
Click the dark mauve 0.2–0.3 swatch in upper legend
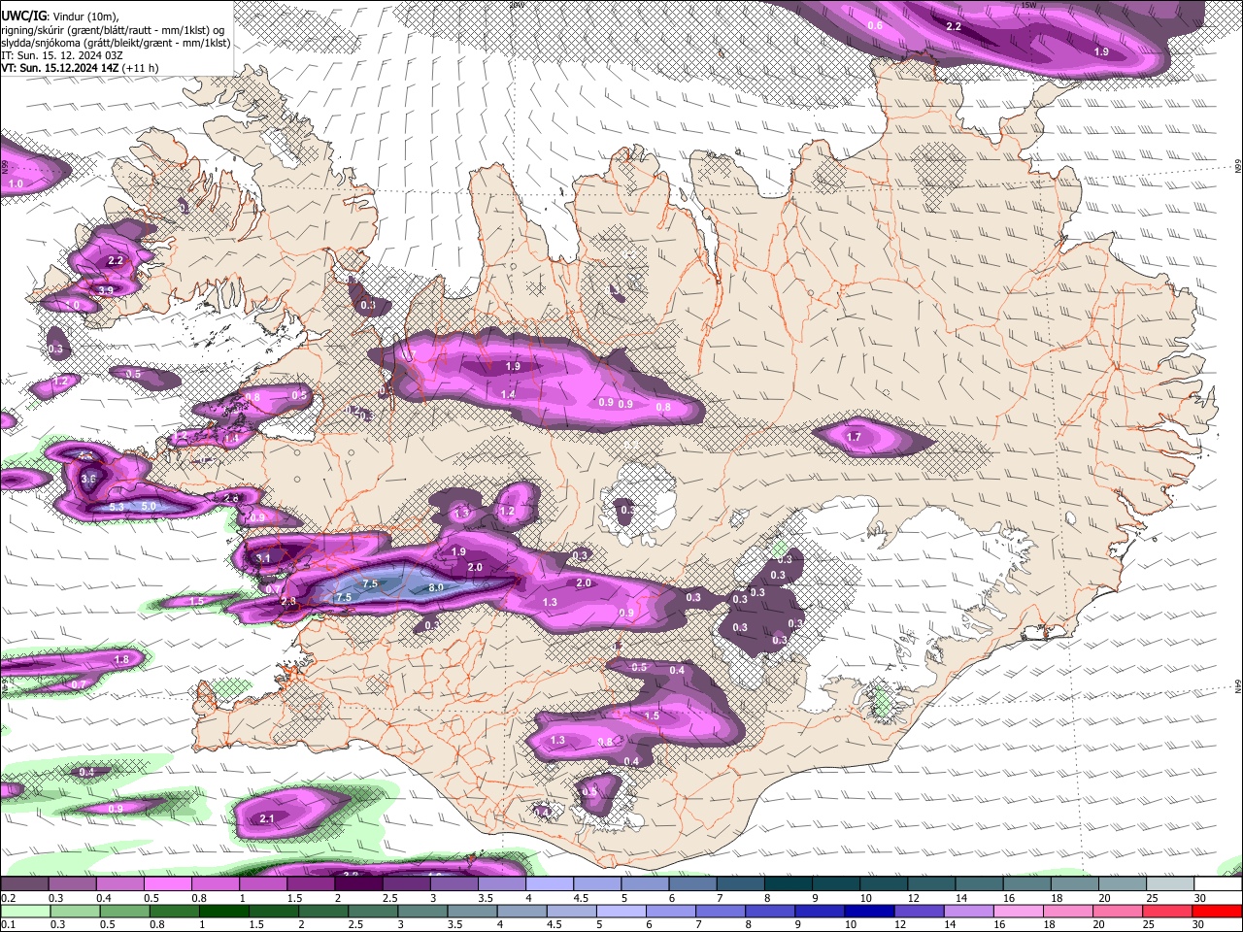24,884
